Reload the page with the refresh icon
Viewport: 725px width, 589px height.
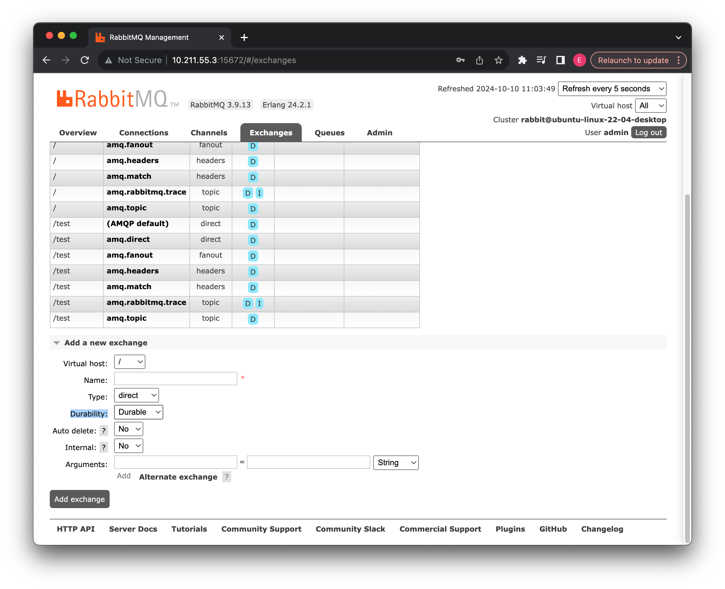[85, 60]
